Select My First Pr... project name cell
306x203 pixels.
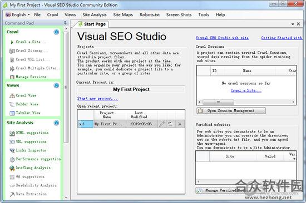[x=110, y=124]
